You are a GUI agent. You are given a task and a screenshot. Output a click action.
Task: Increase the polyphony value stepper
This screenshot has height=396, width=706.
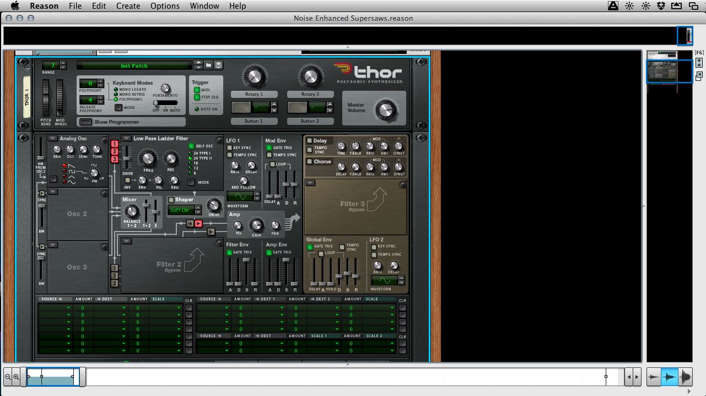tap(100, 81)
